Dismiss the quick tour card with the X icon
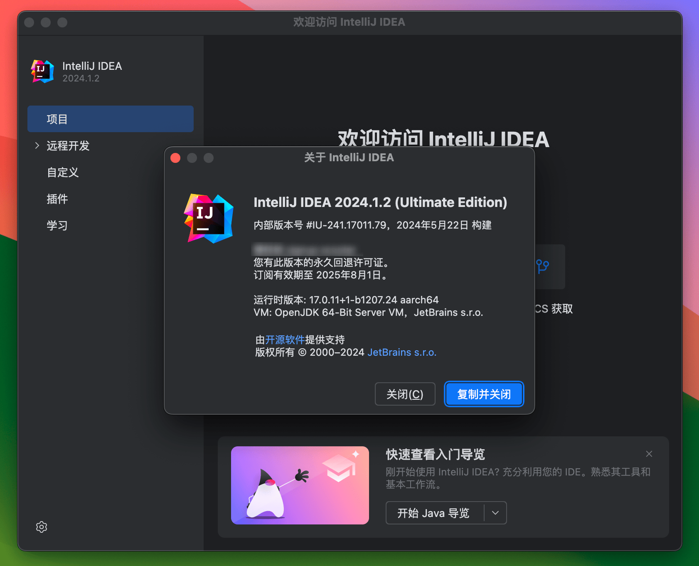This screenshot has height=566, width=699. click(x=649, y=454)
